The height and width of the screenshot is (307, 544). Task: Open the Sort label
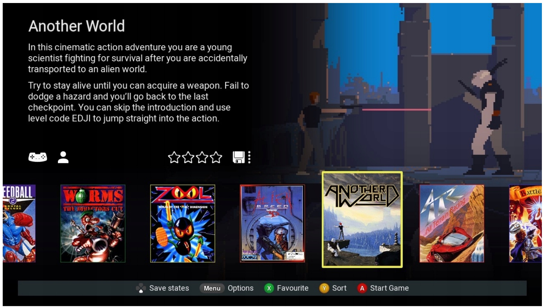coord(339,288)
